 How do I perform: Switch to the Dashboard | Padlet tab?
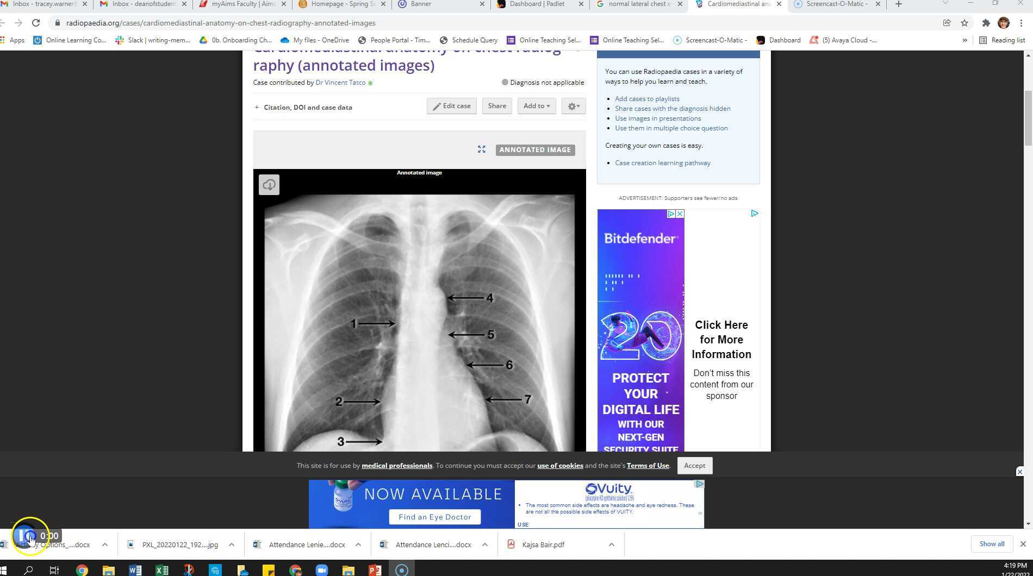click(537, 4)
